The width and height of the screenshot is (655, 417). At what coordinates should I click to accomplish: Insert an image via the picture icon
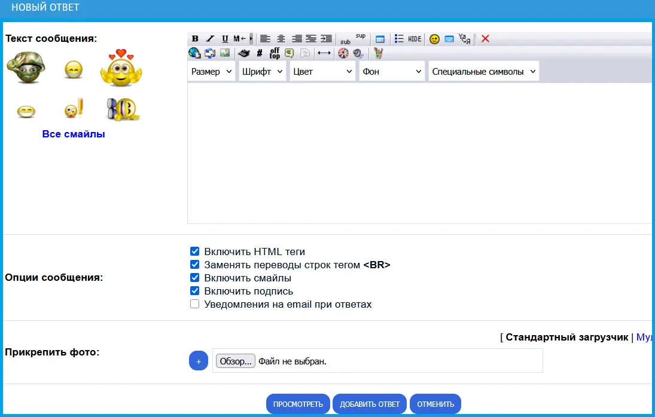point(225,53)
